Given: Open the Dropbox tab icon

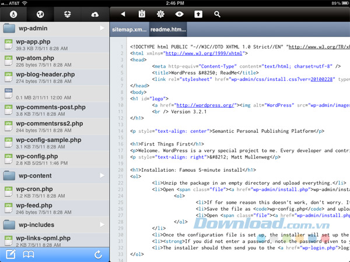Looking at the screenshot, I should [x=68, y=14].
